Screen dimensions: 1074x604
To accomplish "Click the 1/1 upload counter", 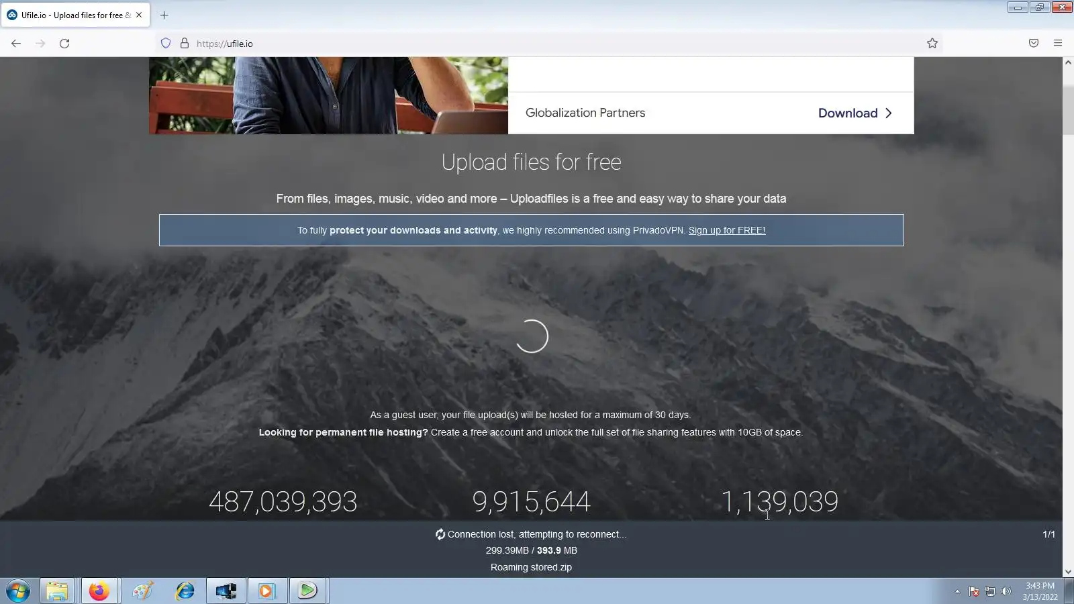I will click(x=1048, y=534).
